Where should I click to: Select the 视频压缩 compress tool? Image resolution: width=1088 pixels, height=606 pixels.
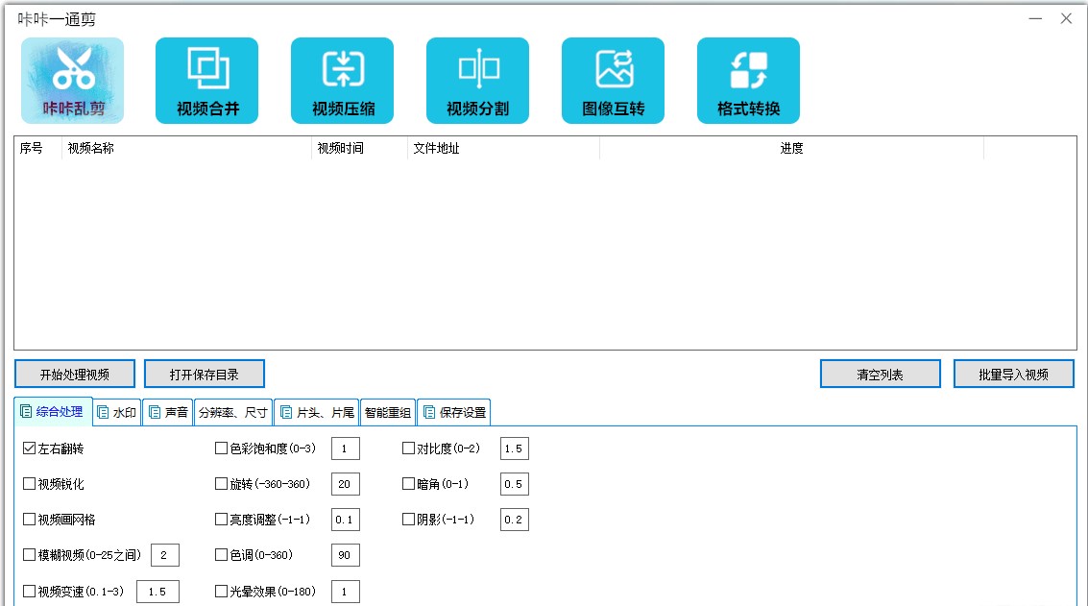(x=343, y=81)
